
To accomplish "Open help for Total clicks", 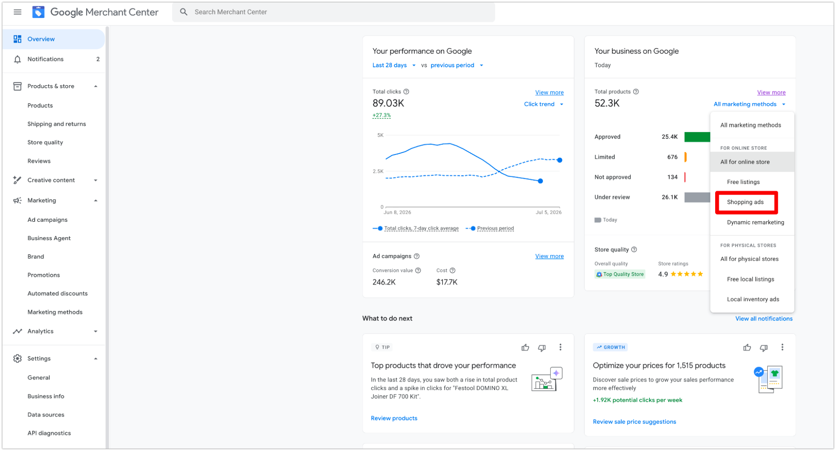I will point(406,92).
